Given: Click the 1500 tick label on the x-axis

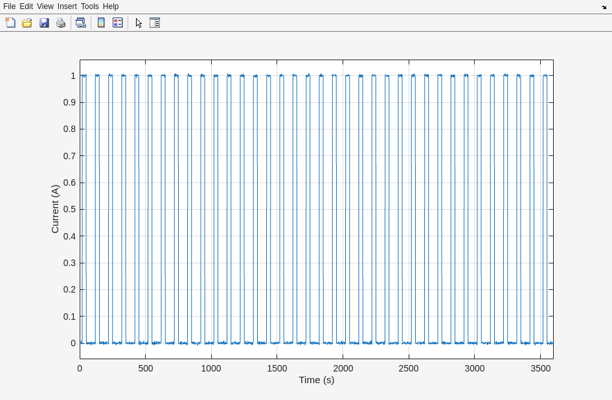Looking at the screenshot, I should (x=277, y=368).
